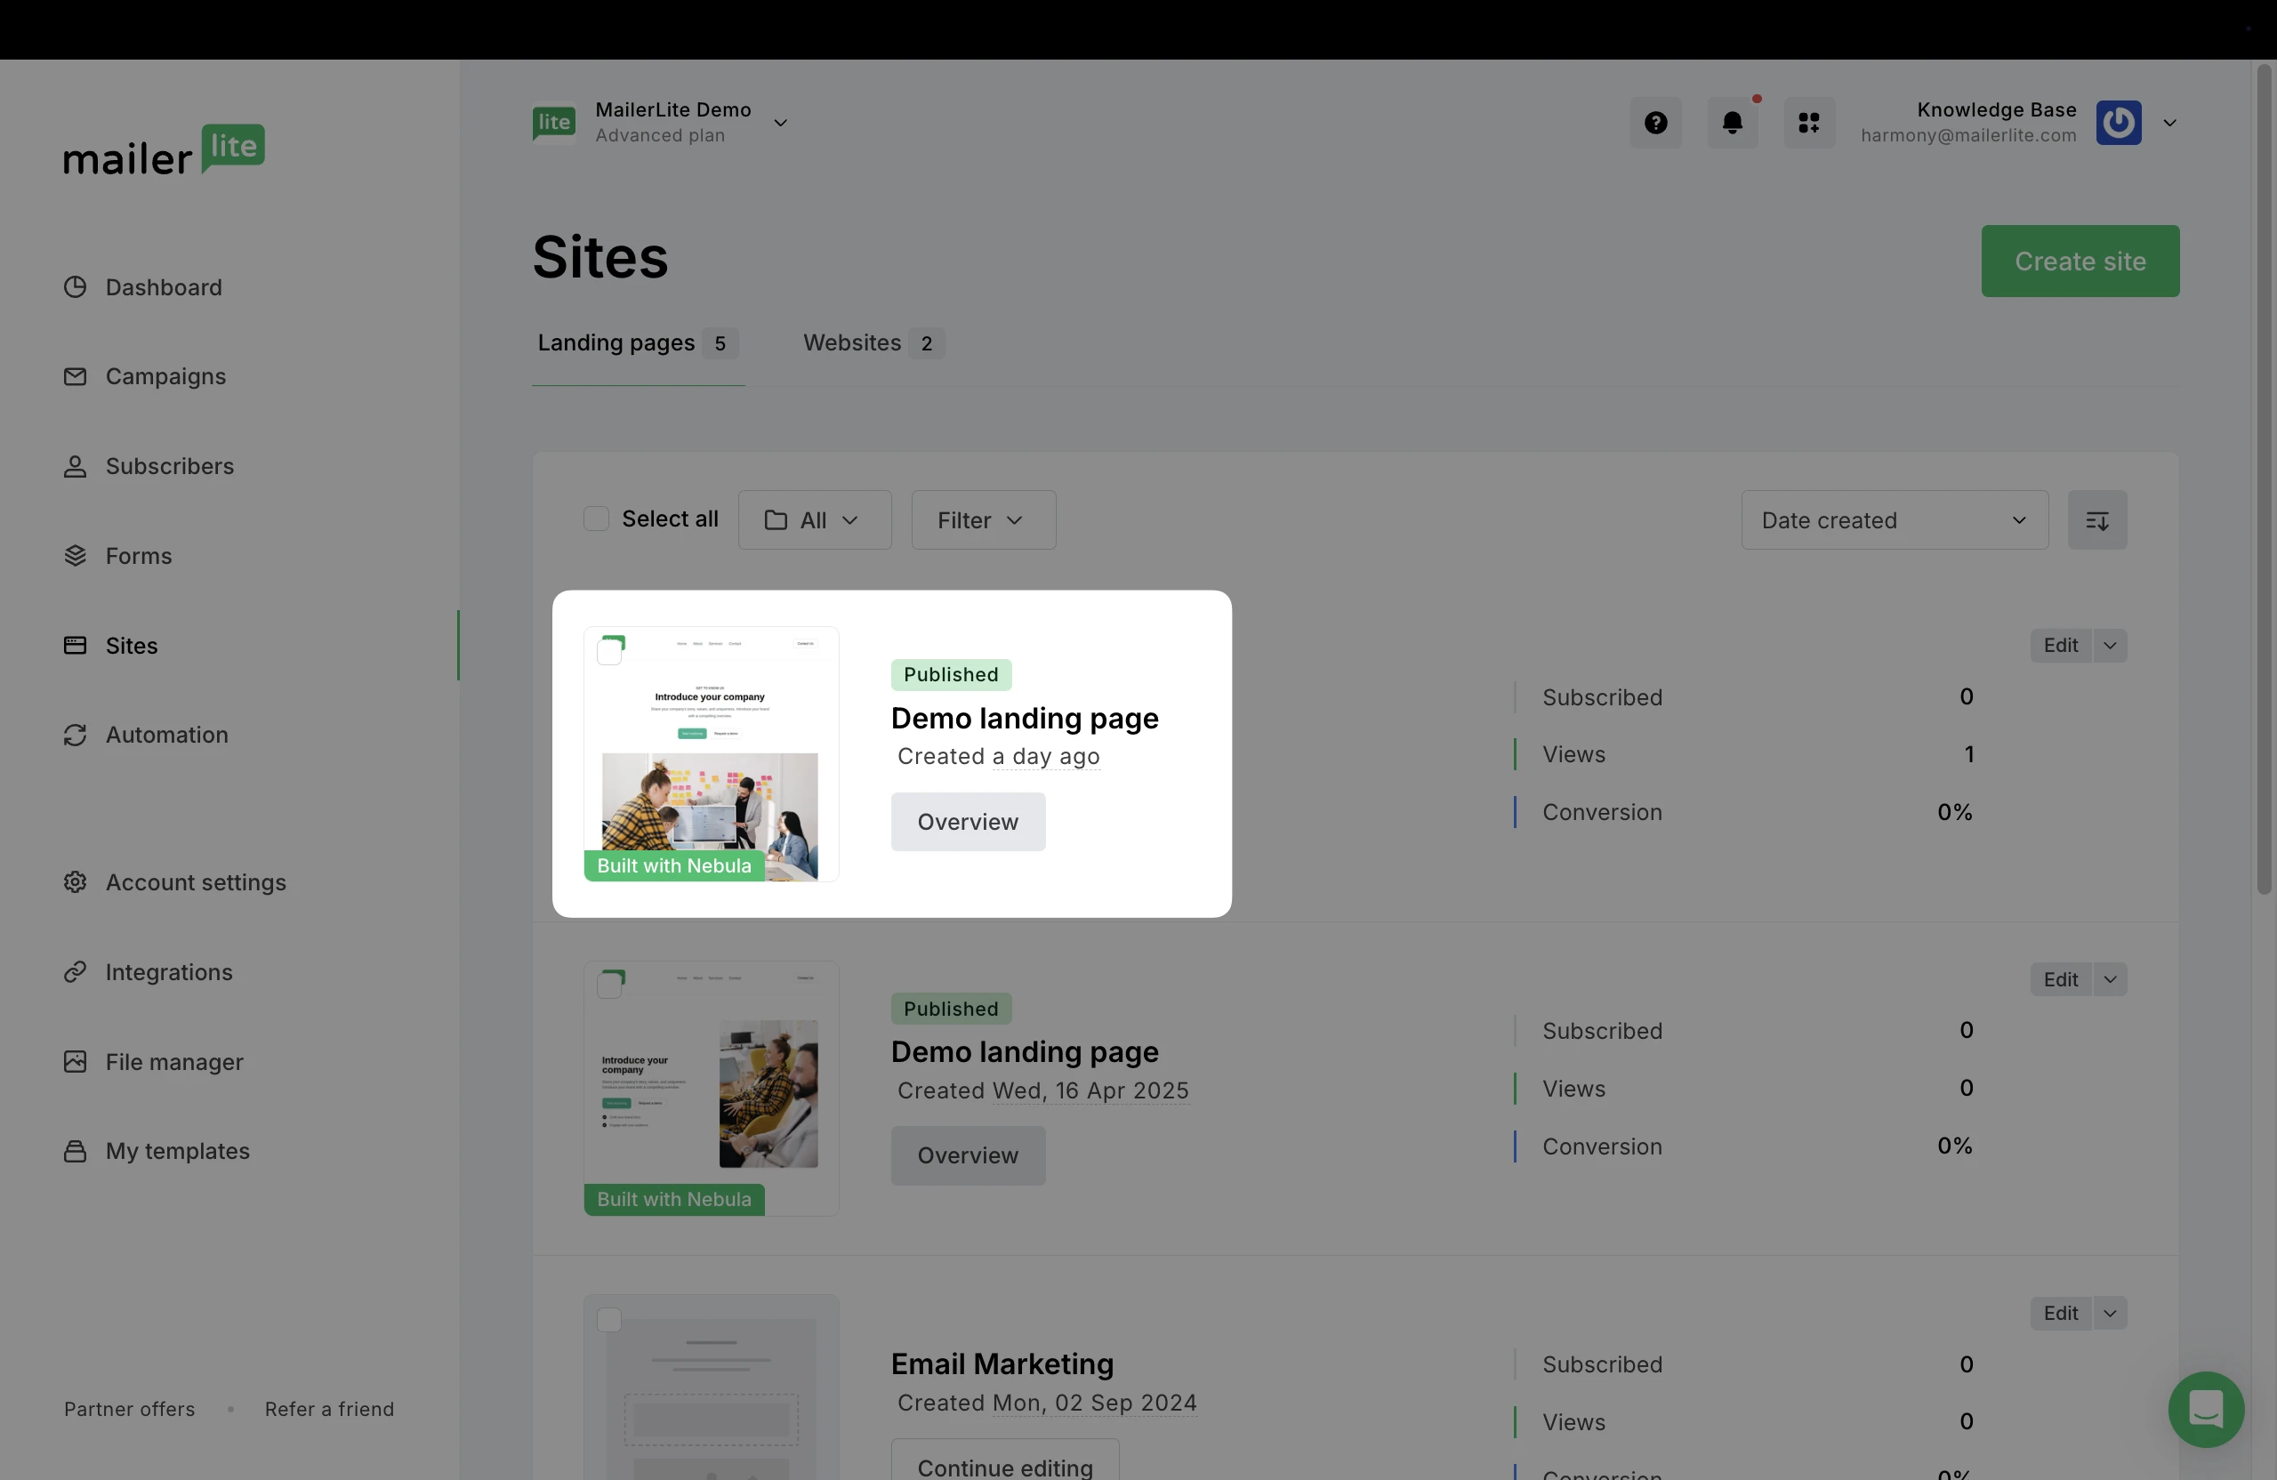Open the live chat bubble
Image resolution: width=2277 pixels, height=1480 pixels.
tap(2205, 1409)
